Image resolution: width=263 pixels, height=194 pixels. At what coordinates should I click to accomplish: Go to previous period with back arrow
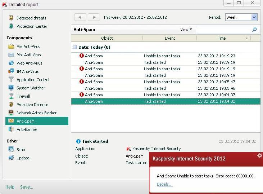point(80,17)
